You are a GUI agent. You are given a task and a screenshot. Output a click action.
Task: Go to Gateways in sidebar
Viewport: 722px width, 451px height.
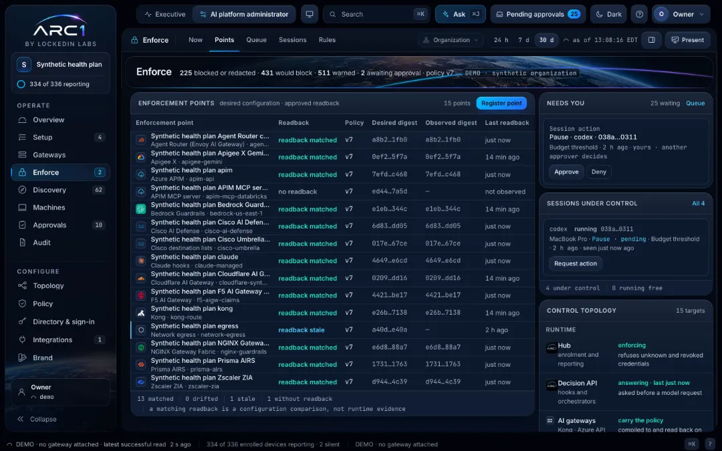click(x=60, y=154)
